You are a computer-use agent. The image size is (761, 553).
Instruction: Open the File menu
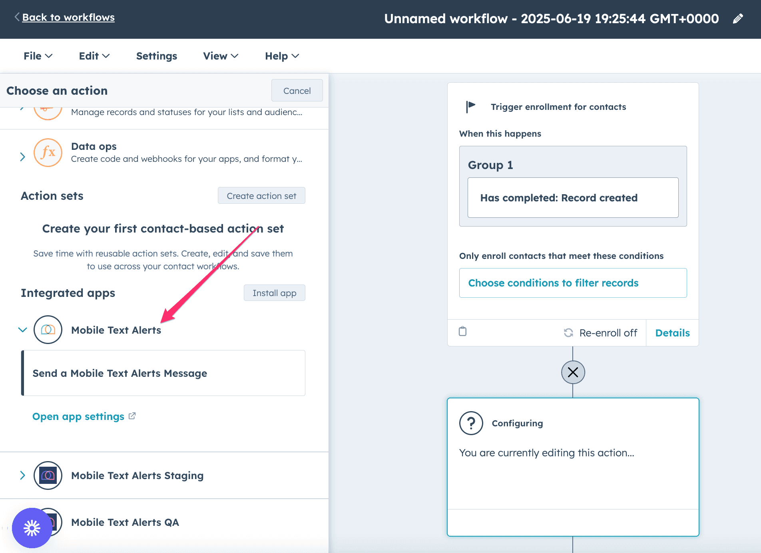pos(38,56)
